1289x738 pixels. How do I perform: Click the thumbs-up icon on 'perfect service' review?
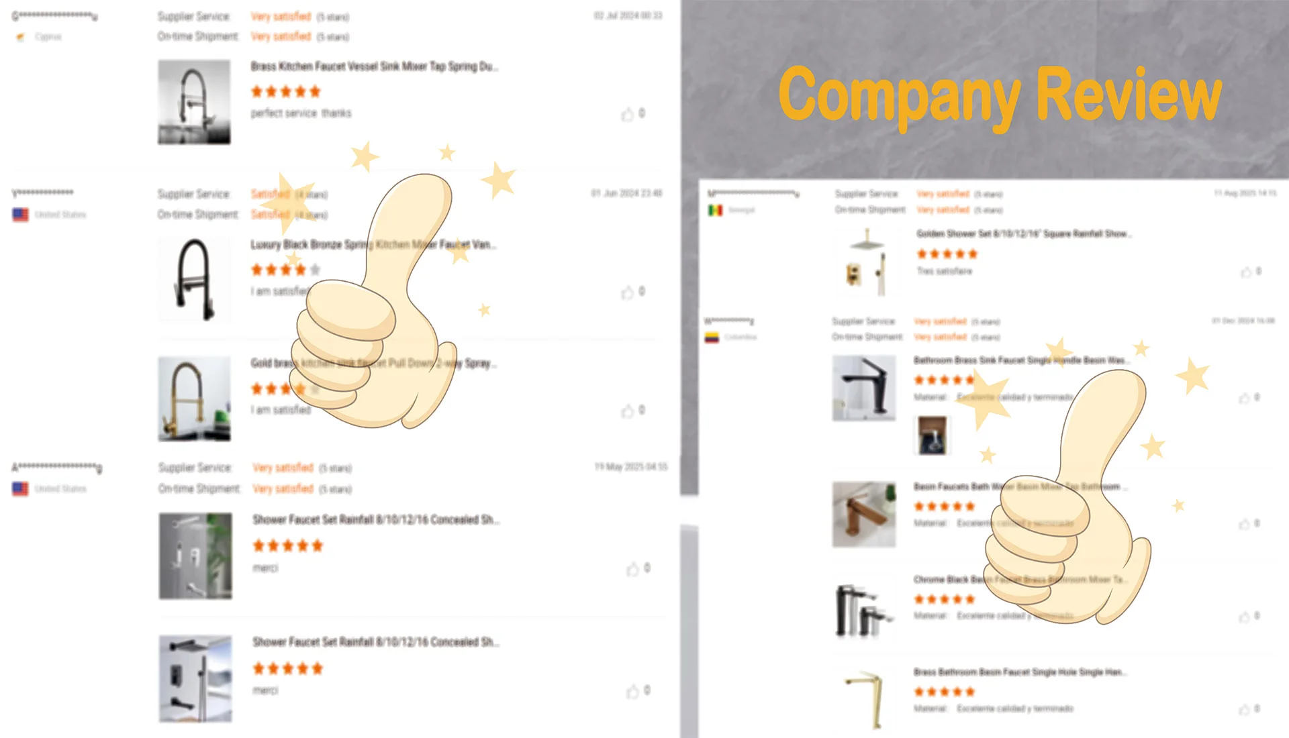pos(627,115)
